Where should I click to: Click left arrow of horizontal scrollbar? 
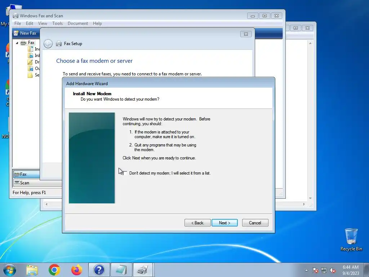(46, 204)
